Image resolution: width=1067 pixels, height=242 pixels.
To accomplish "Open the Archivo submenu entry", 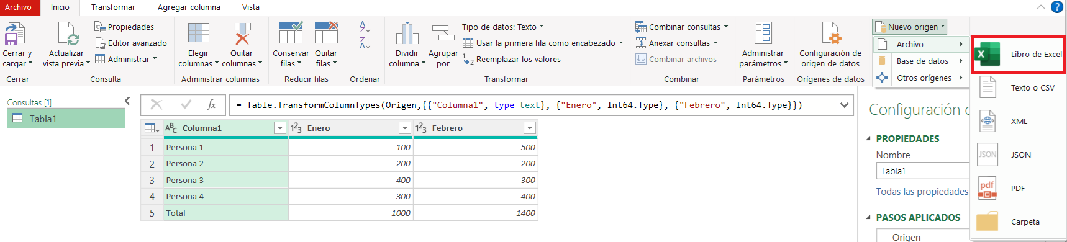I will point(921,44).
